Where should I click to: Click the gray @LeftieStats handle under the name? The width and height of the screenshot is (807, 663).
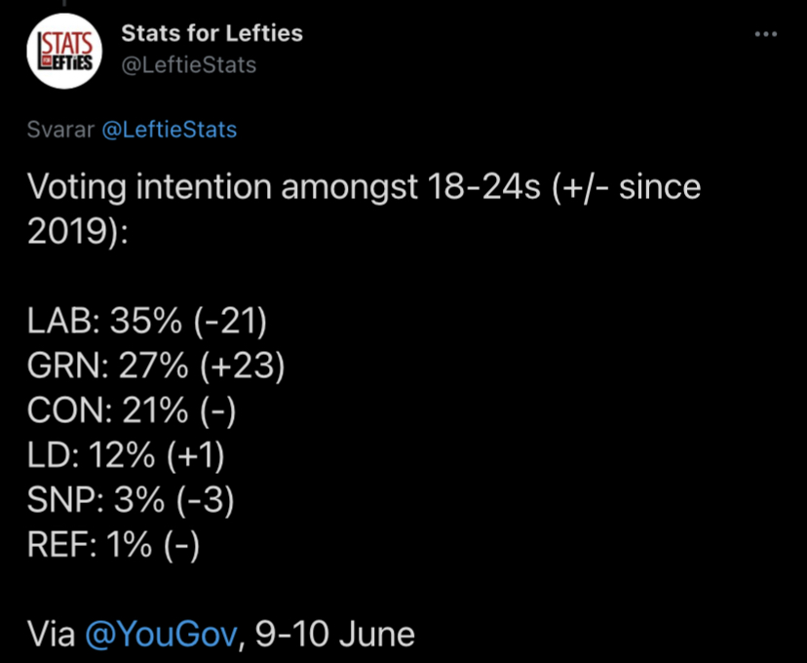(188, 65)
